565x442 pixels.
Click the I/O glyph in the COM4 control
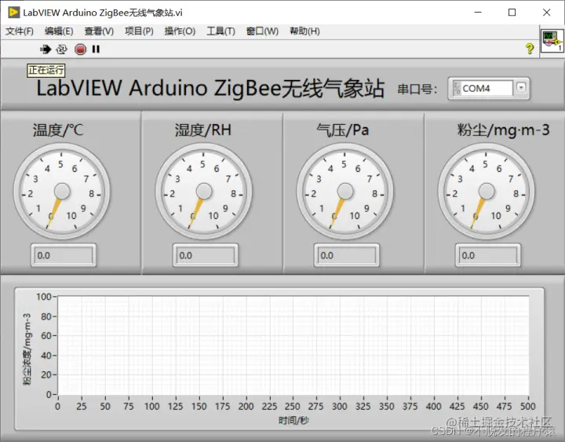(x=457, y=89)
